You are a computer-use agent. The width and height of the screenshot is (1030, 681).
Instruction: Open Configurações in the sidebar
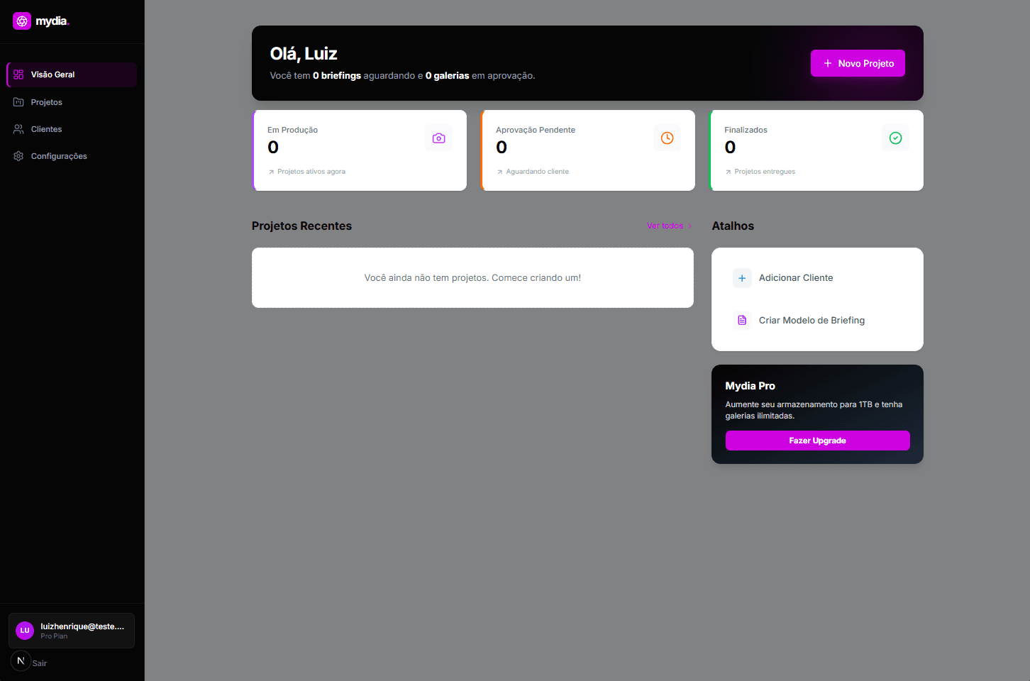pyautogui.click(x=59, y=156)
